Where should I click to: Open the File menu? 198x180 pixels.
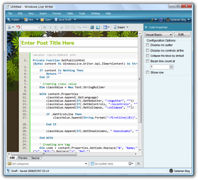(10, 13)
